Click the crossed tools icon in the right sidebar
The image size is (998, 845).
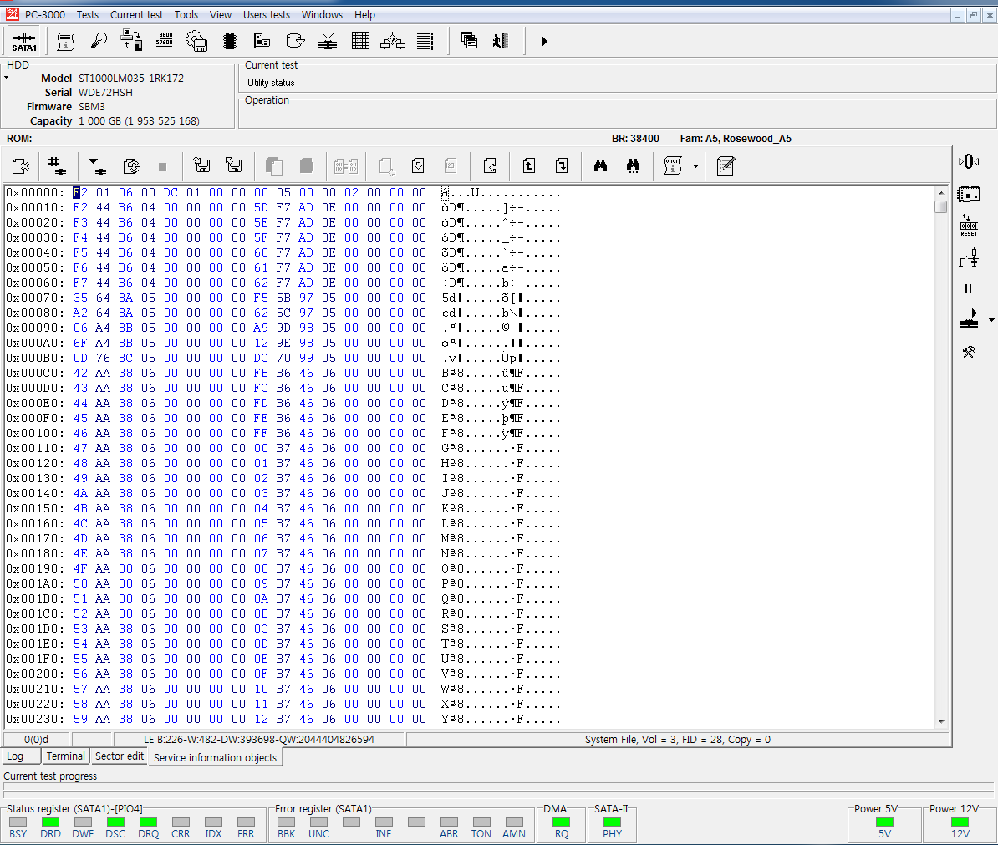pyautogui.click(x=969, y=352)
